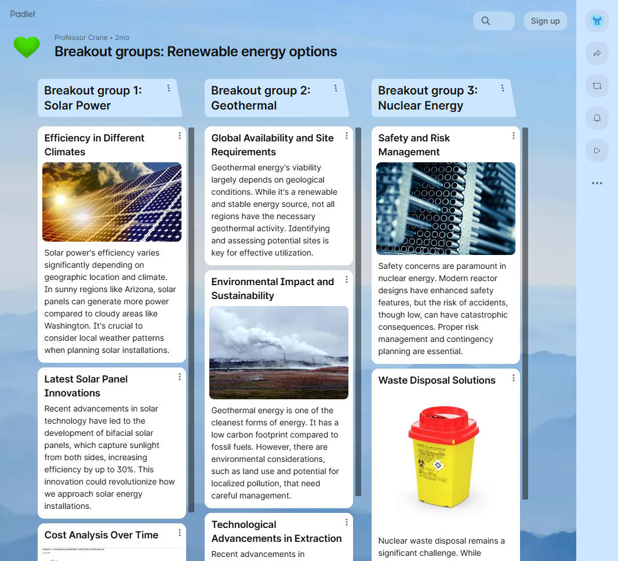Open the search box
Image resolution: width=618 pixels, height=561 pixels.
[493, 21]
